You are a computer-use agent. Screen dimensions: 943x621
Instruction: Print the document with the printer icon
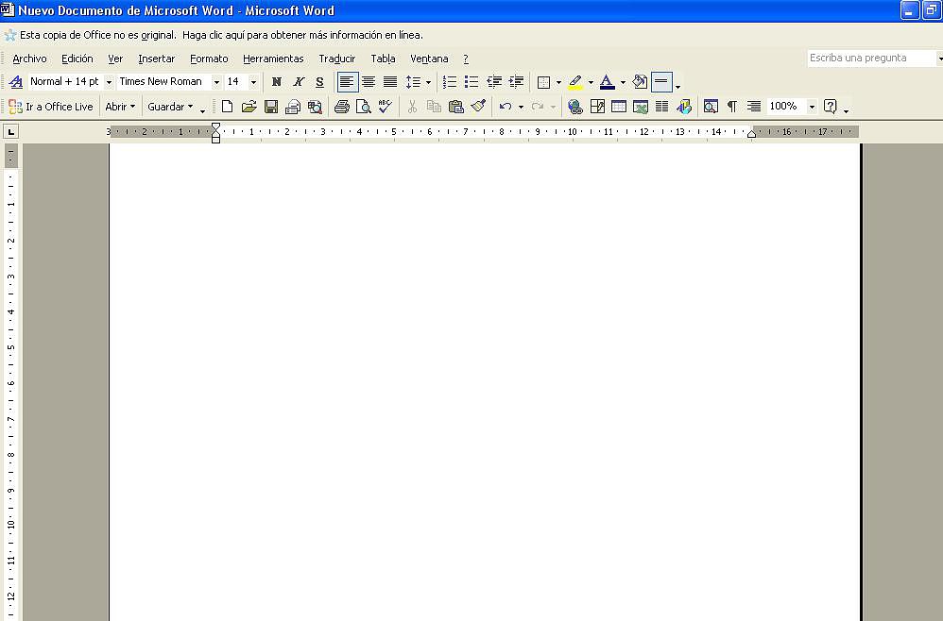coord(342,107)
